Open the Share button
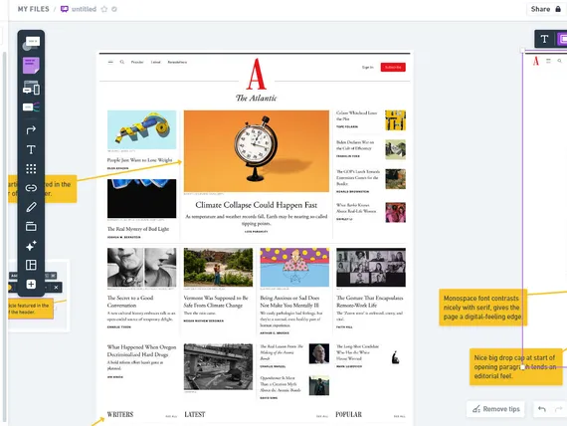Screen dimensions: 567x426 click(546, 9)
